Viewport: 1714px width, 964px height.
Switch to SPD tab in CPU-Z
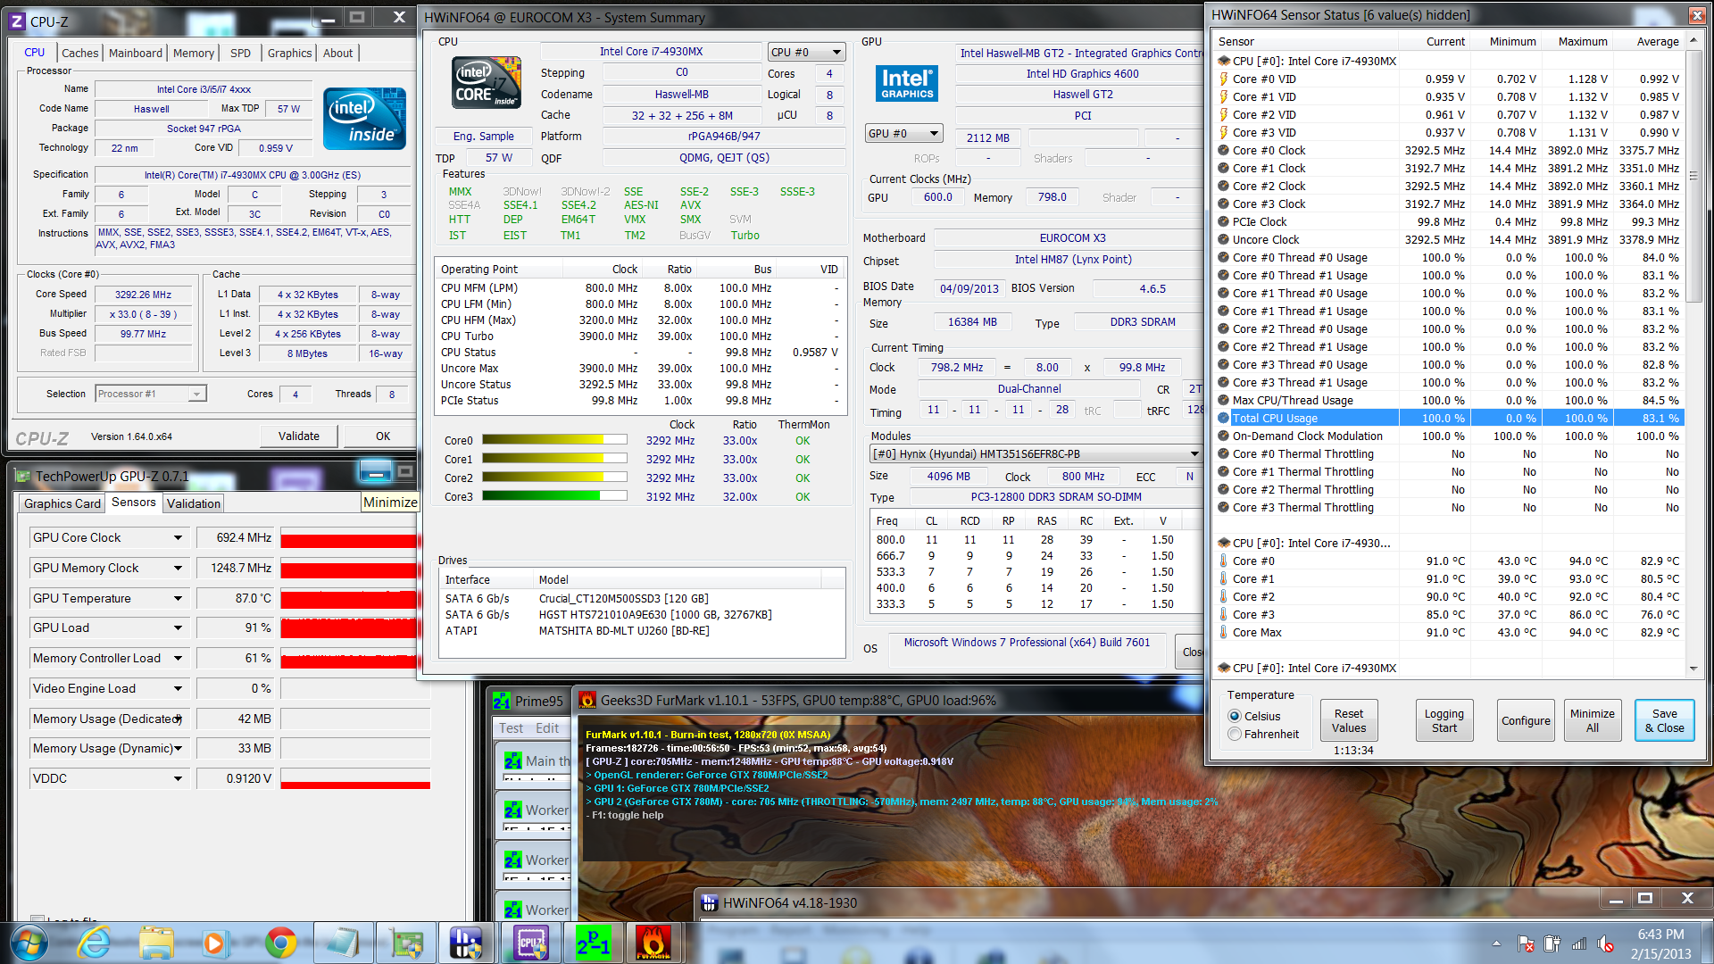[x=240, y=54]
